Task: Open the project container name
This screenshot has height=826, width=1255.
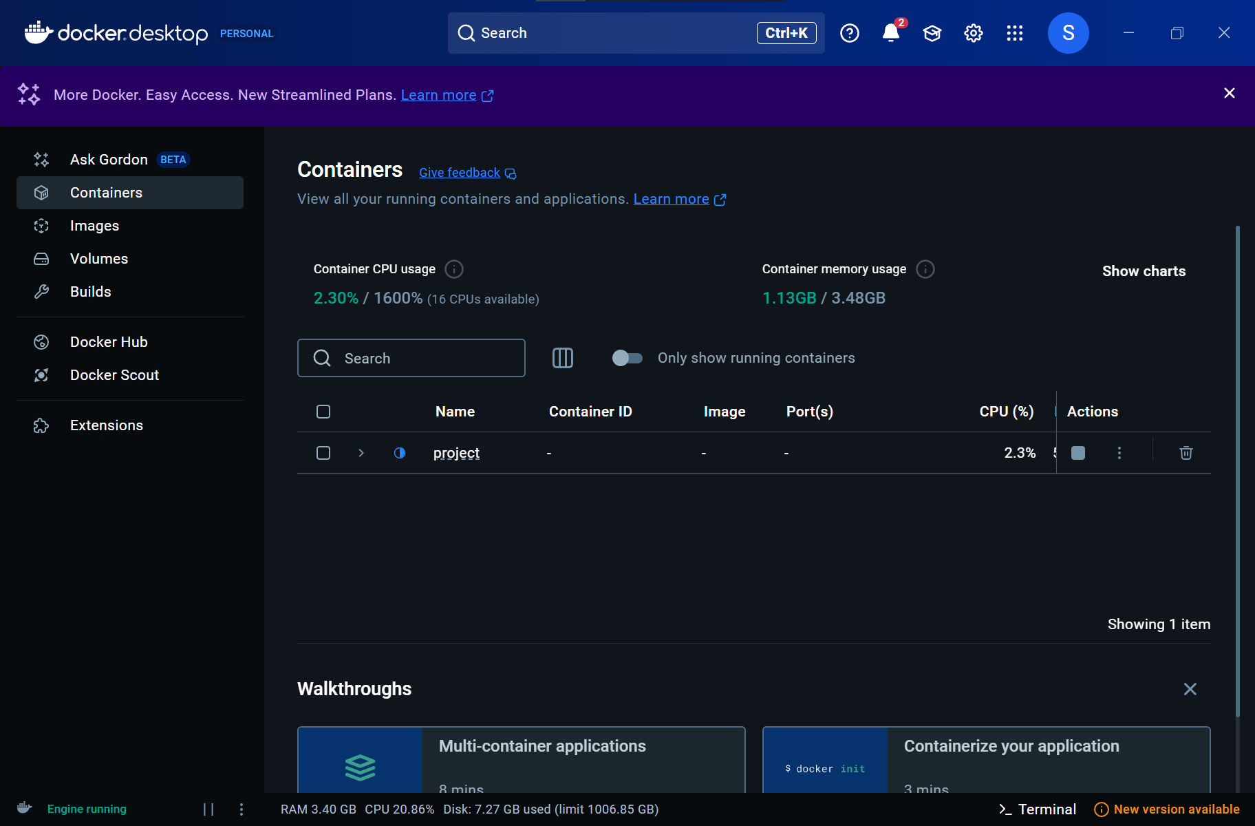Action: (x=456, y=453)
